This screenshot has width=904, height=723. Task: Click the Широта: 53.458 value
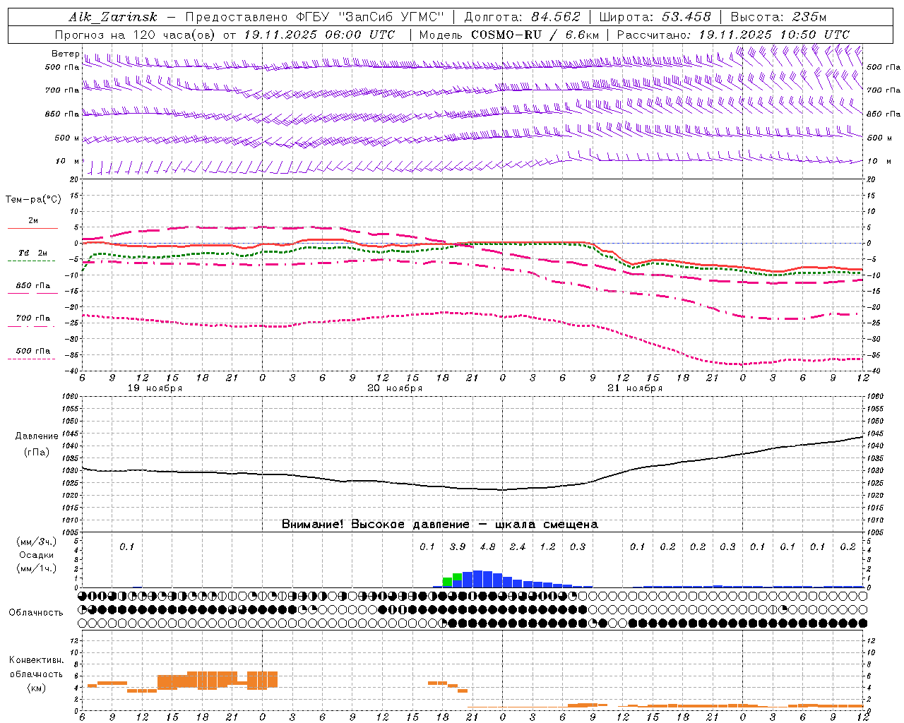[655, 17]
